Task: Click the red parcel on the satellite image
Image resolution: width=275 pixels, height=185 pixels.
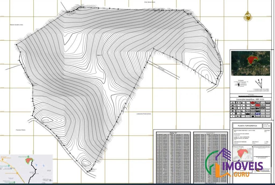Action: tap(252, 60)
